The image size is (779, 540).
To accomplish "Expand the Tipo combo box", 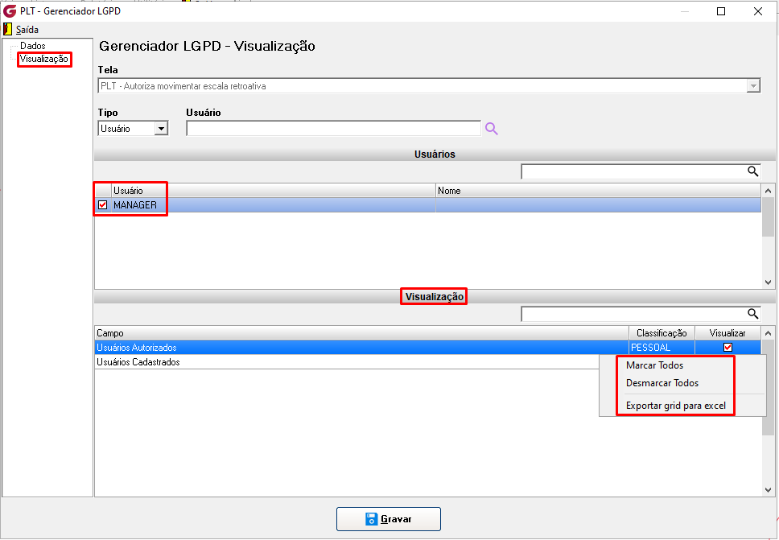I will click(x=161, y=129).
